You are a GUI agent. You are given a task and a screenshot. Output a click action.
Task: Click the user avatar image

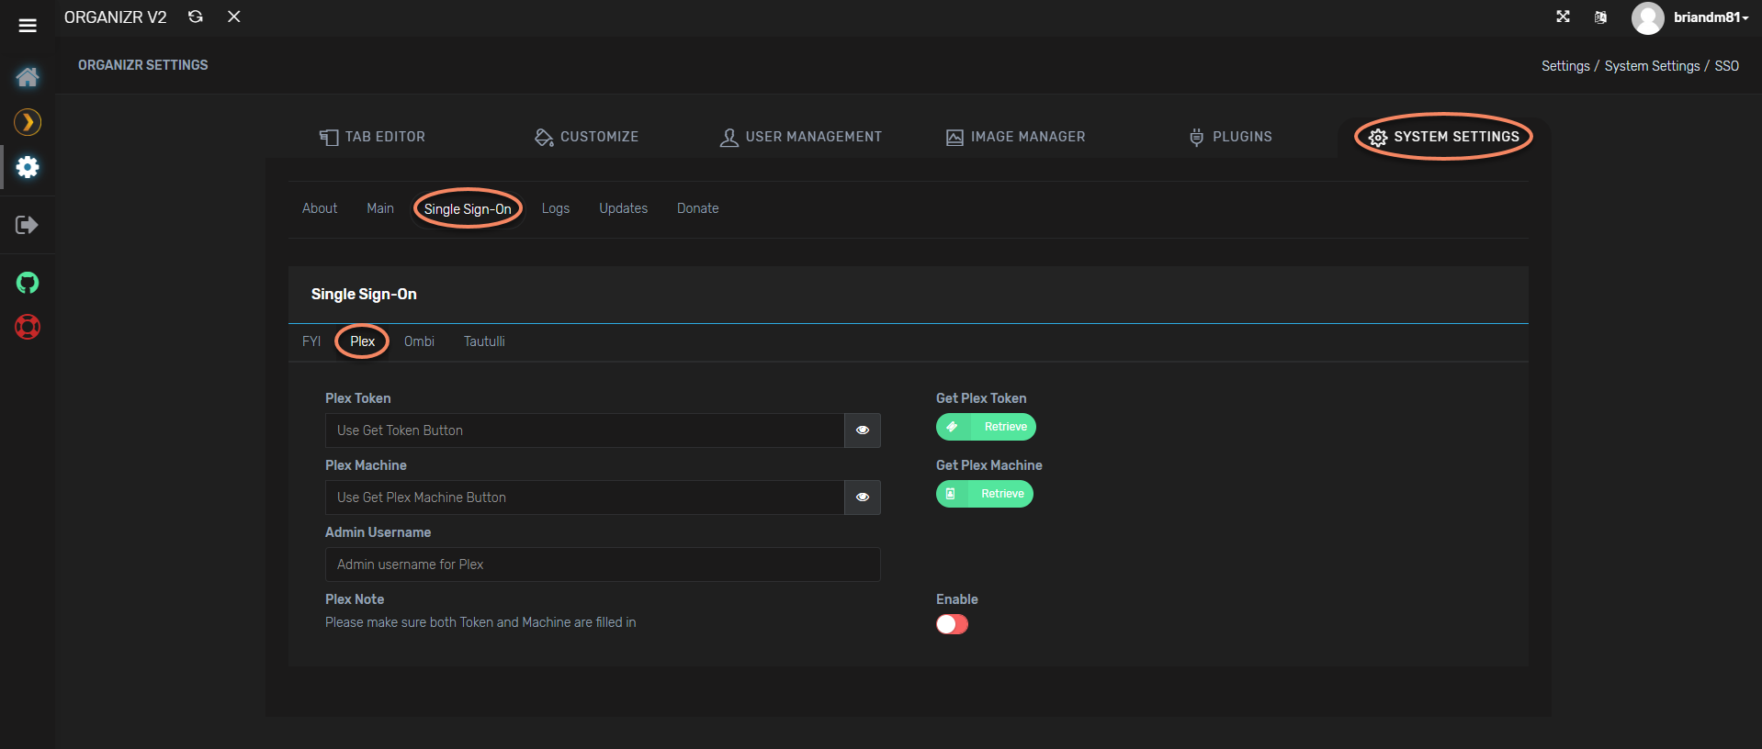pyautogui.click(x=1647, y=18)
